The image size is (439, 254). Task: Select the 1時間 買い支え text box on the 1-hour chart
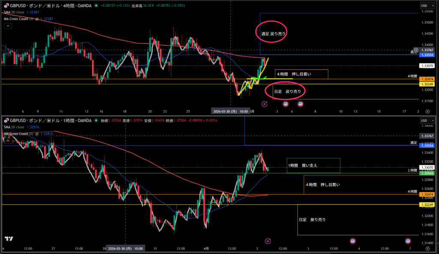[x=303, y=165]
